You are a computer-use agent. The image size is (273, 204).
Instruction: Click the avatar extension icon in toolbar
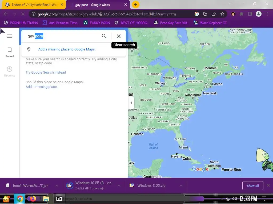coord(233,14)
